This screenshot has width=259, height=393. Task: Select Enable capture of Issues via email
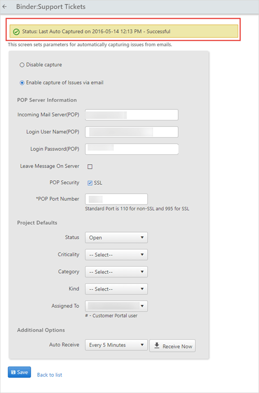click(22, 83)
